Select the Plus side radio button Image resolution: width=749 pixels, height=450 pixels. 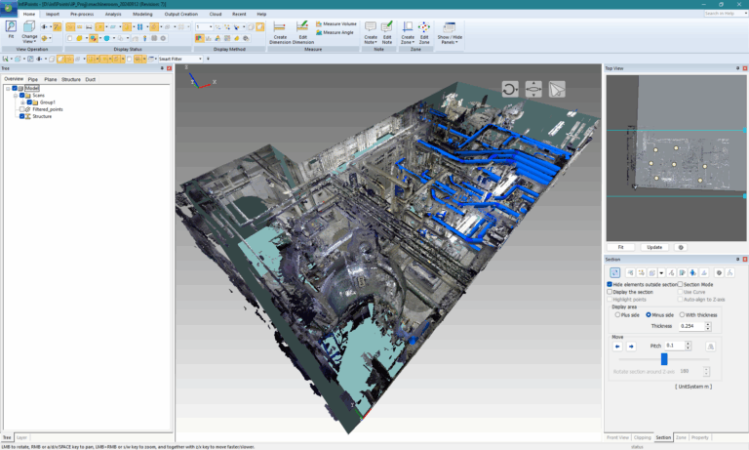coord(616,314)
